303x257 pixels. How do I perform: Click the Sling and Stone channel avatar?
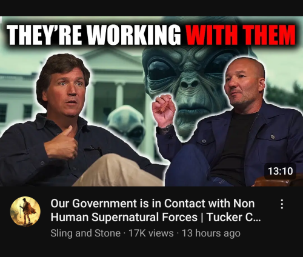(x=25, y=212)
